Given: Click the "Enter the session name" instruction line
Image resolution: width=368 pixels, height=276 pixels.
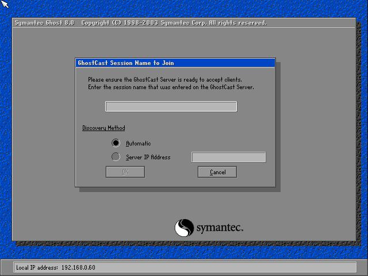Looking at the screenshot, I should pos(171,87).
